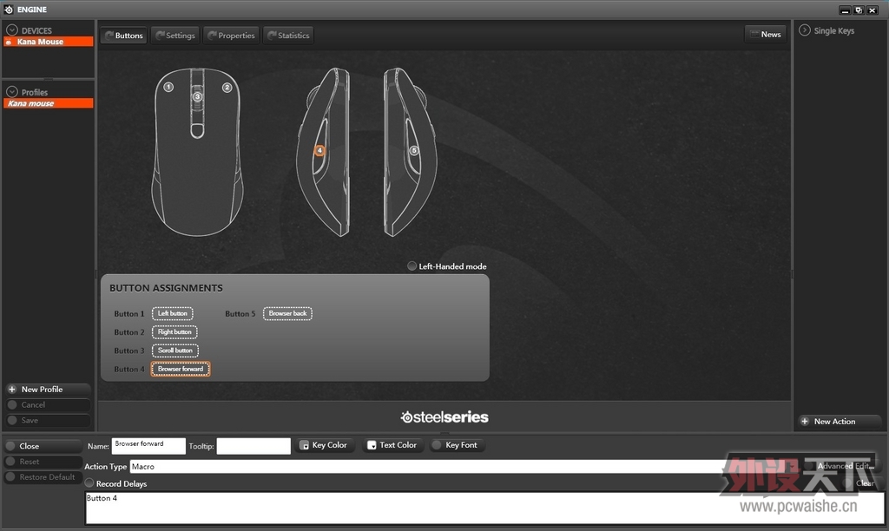Click the Cancel button in left sidebar
This screenshot has height=531, width=889.
(x=49, y=404)
